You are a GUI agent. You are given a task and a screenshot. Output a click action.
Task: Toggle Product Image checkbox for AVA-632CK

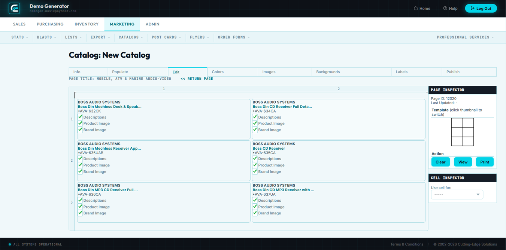point(80,123)
